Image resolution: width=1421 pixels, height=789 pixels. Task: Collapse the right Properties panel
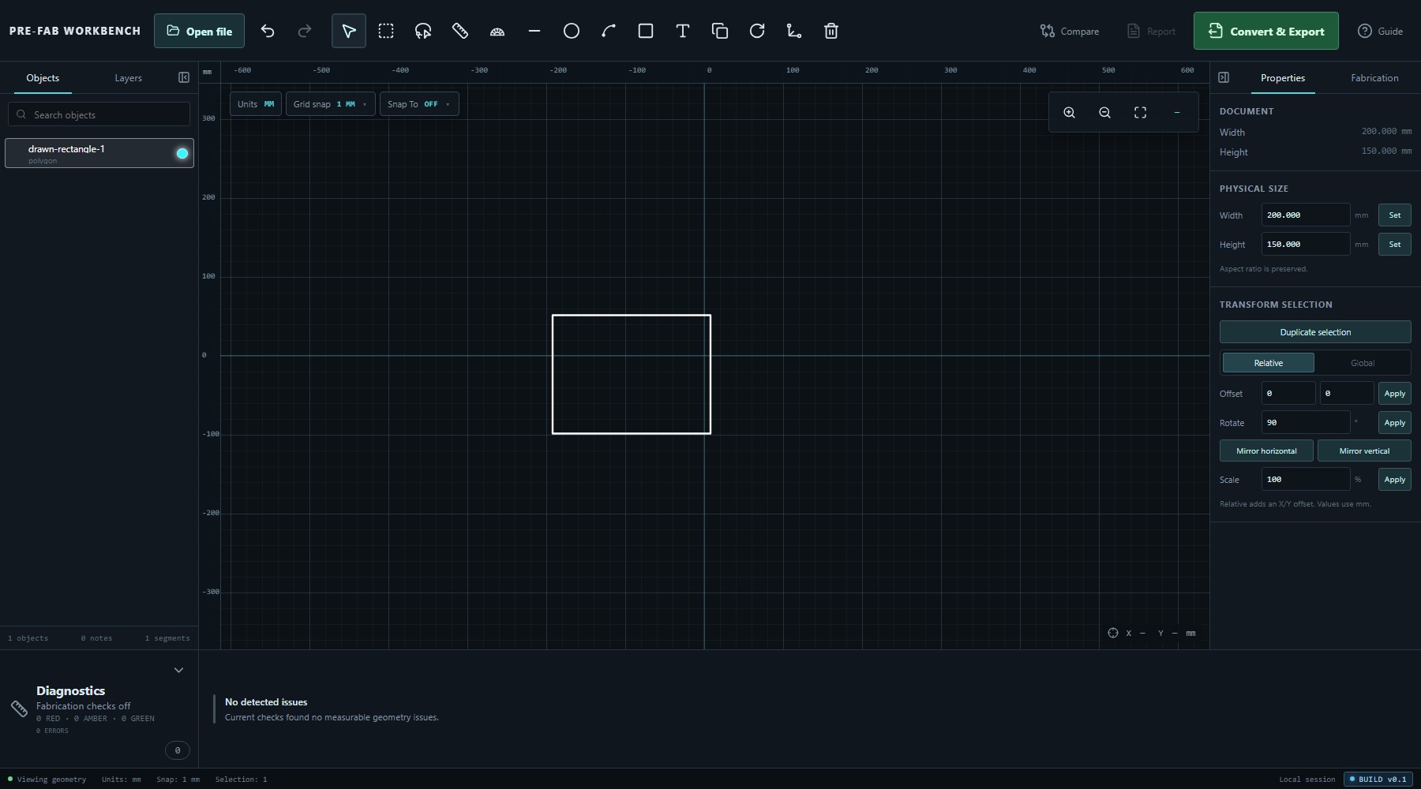(x=1224, y=77)
